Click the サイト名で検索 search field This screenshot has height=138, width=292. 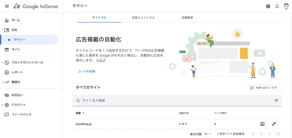(171, 101)
